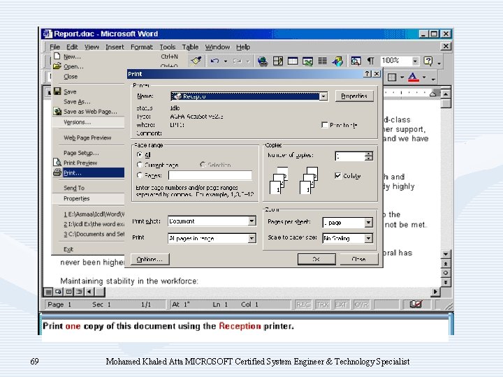Click the printer icon beside Print…
Screen dimensions: 503x377
point(57,172)
